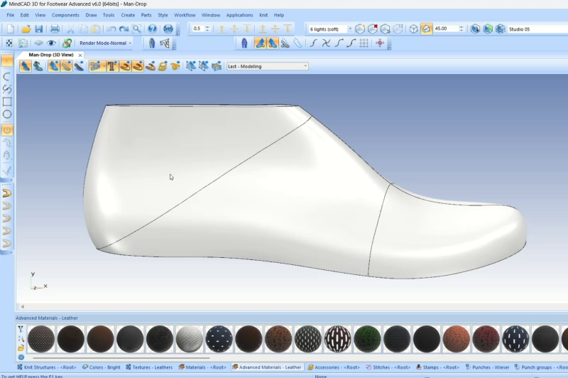The height and width of the screenshot is (378, 568).
Task: Open the Components menu
Action: (x=65, y=15)
